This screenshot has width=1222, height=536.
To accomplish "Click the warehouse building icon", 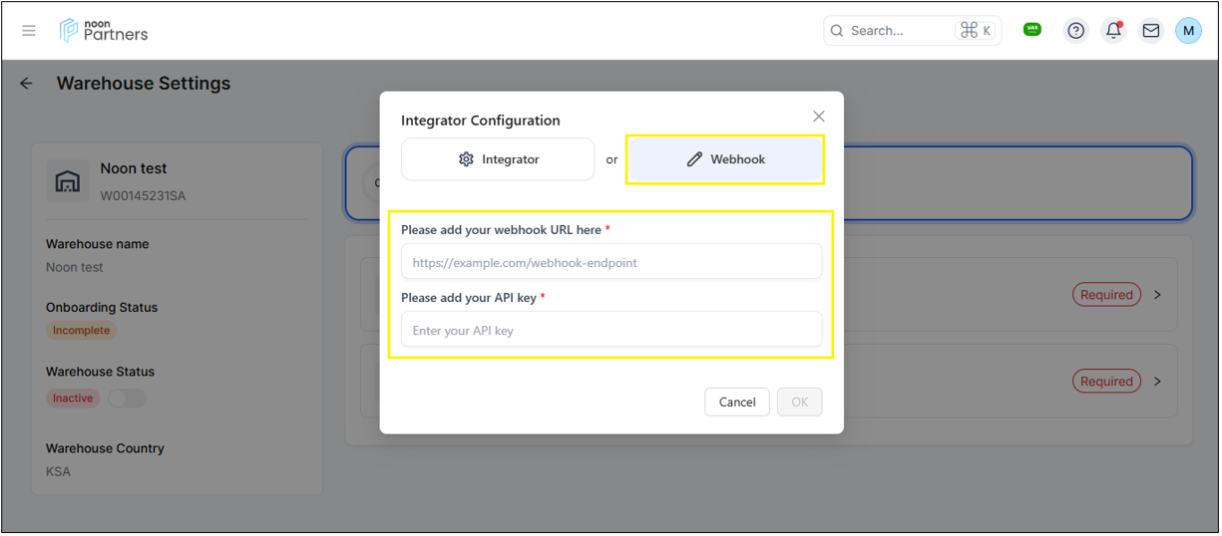I will [x=67, y=181].
